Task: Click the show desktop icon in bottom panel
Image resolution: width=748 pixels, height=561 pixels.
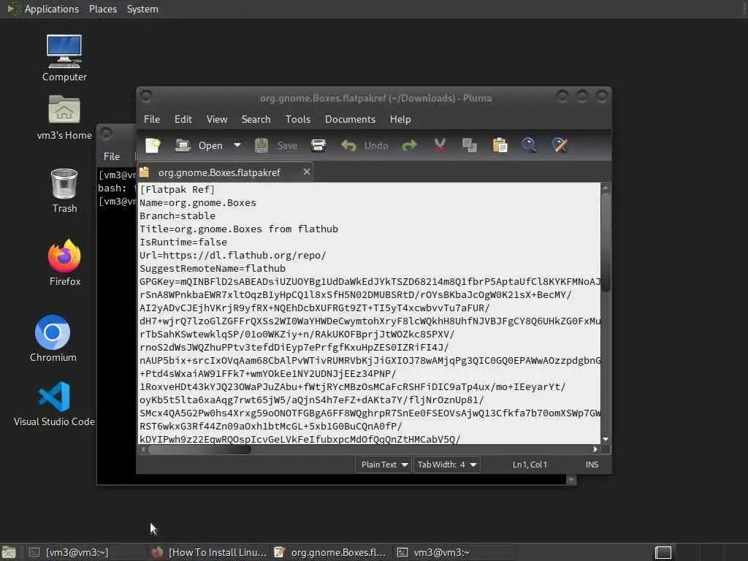Action: tap(9, 552)
